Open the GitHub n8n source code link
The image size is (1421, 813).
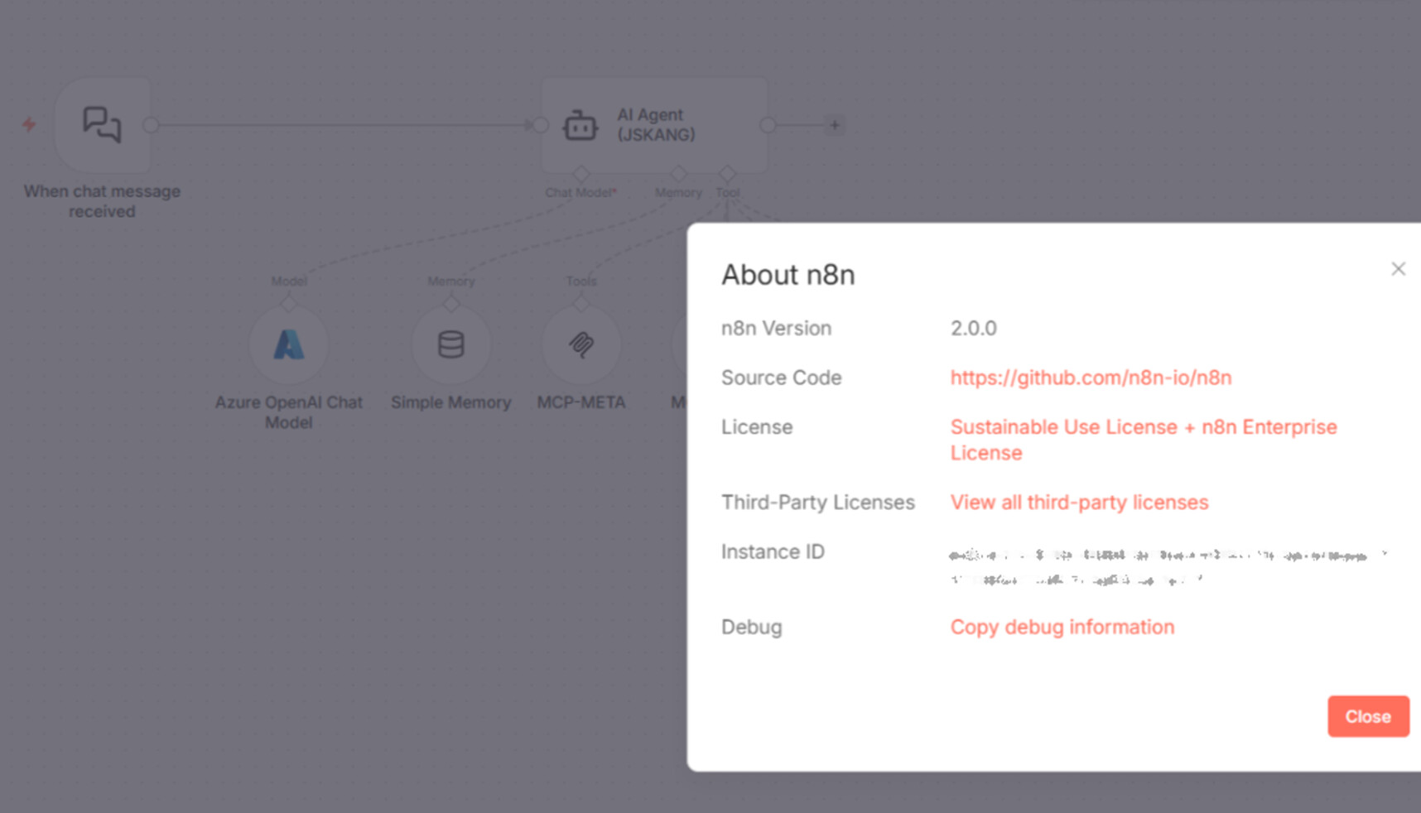click(x=1090, y=378)
